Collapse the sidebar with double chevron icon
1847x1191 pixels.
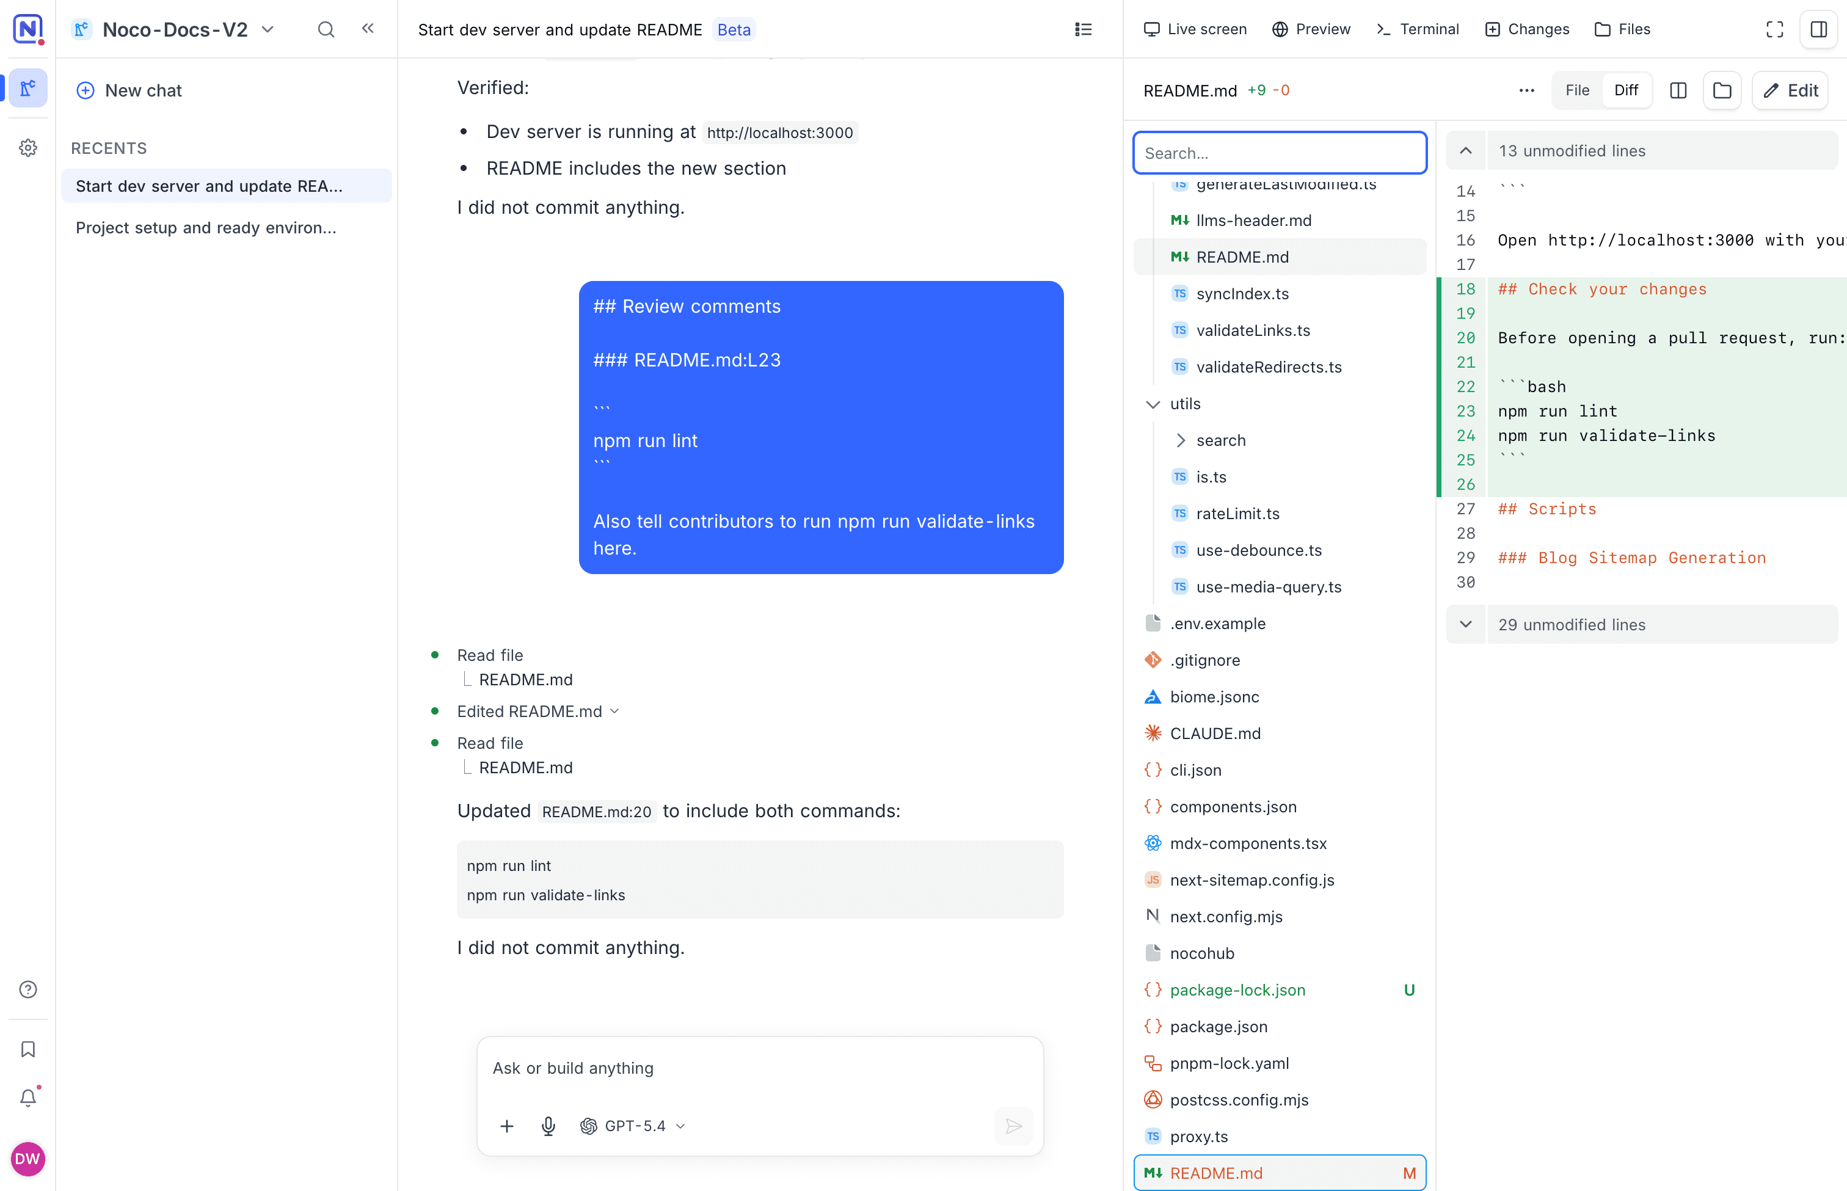[x=368, y=29]
